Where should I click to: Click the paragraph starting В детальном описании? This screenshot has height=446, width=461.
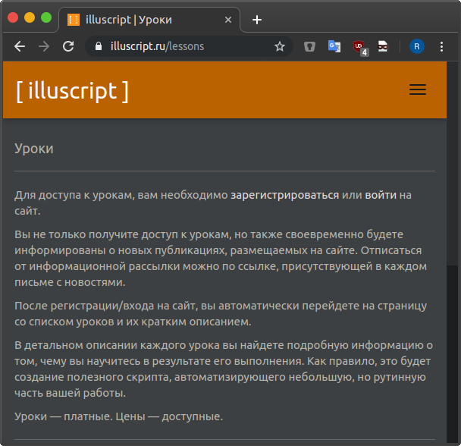pos(224,369)
